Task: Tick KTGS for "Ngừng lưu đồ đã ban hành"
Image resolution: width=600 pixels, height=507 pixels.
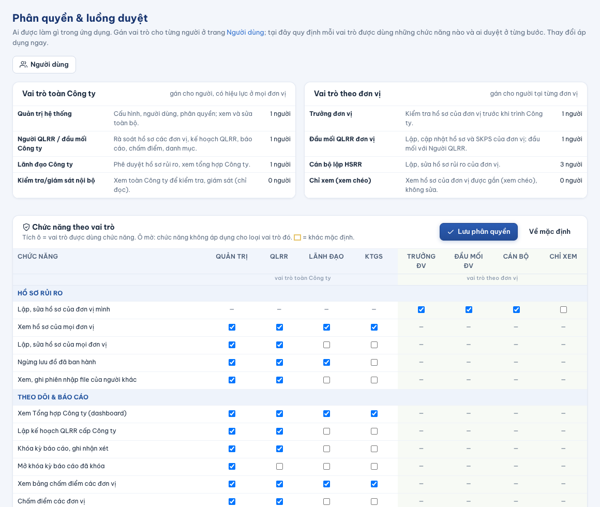Action: [374, 362]
